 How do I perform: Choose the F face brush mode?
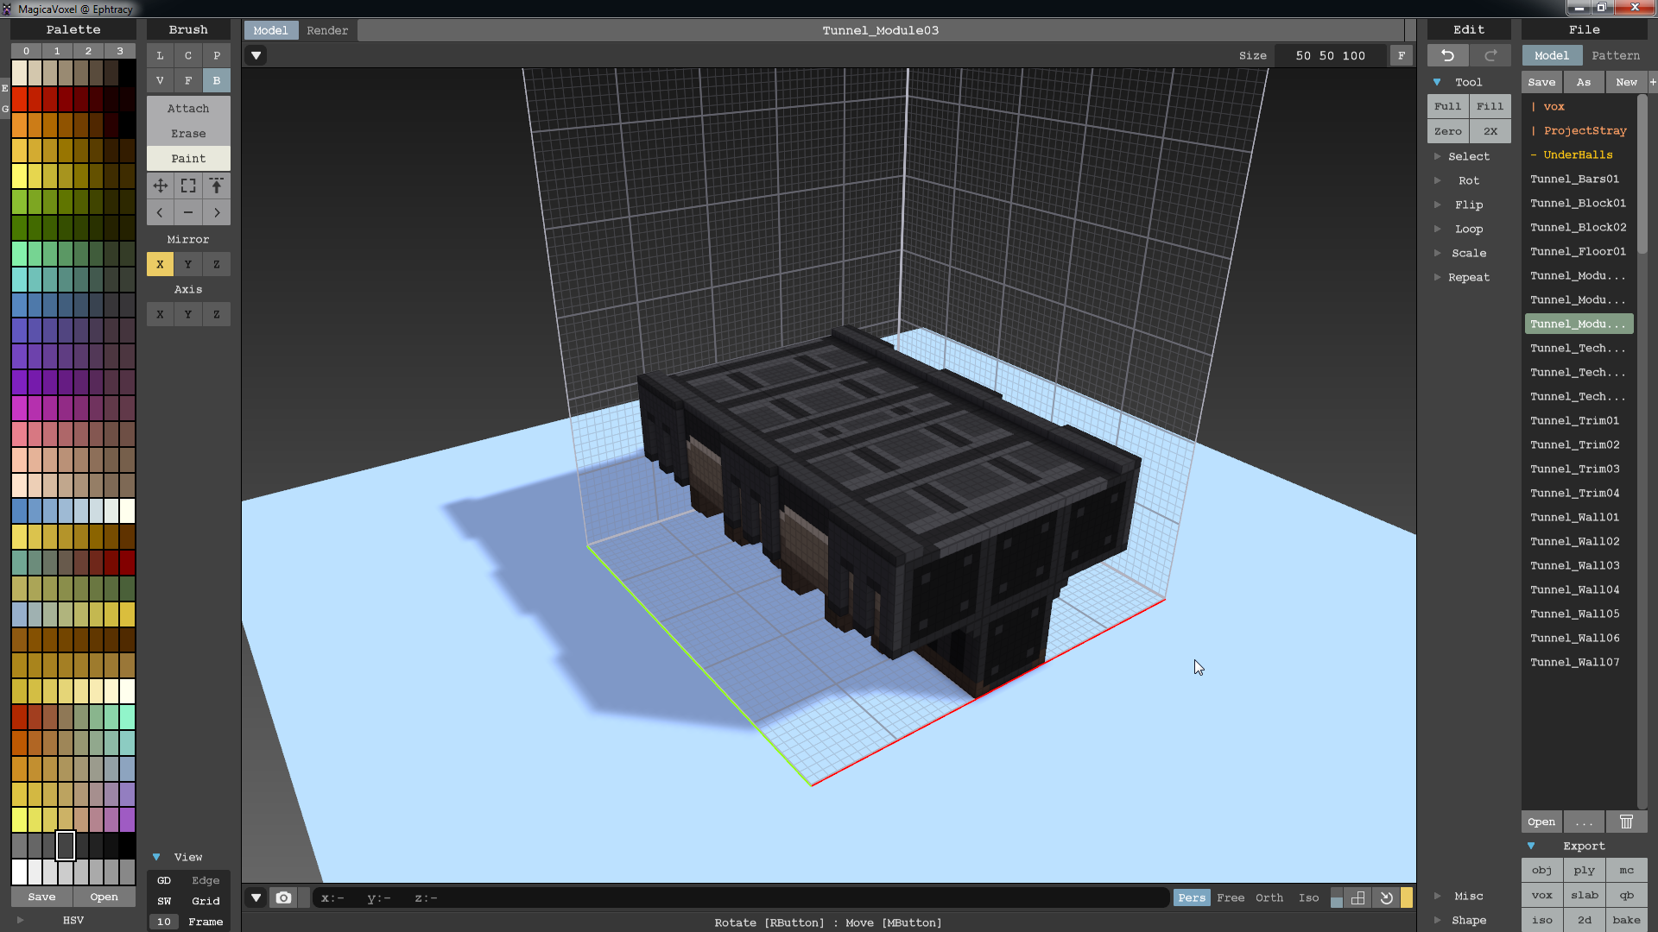(188, 80)
